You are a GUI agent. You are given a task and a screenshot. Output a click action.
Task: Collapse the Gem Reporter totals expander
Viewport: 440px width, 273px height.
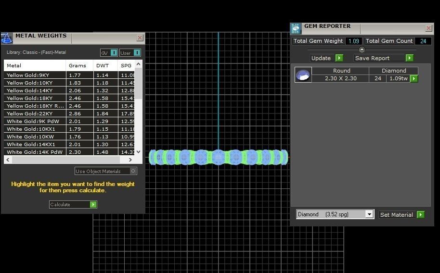coord(362,50)
